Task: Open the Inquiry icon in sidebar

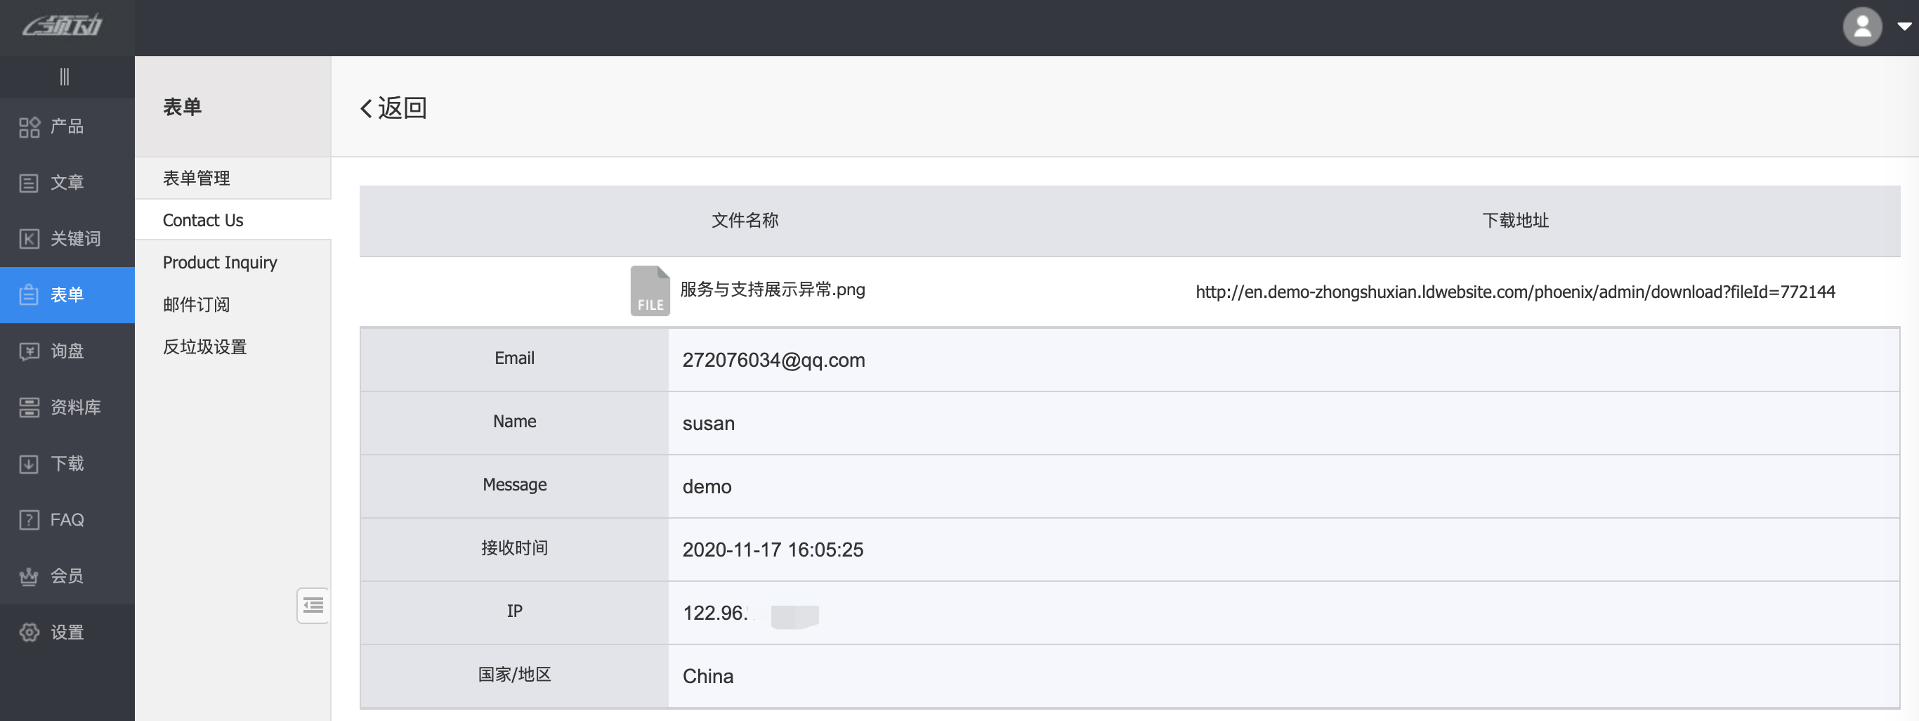Action: point(29,351)
